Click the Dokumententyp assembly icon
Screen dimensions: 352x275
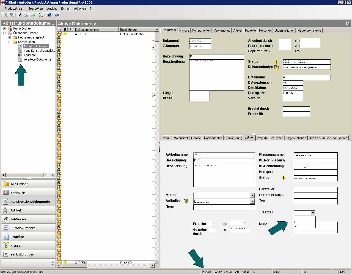click(x=277, y=67)
